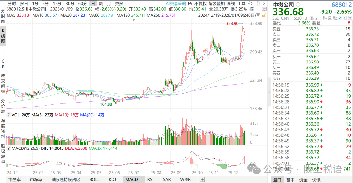Select the 成交明细 side tab

pyautogui.click(x=3, y=83)
